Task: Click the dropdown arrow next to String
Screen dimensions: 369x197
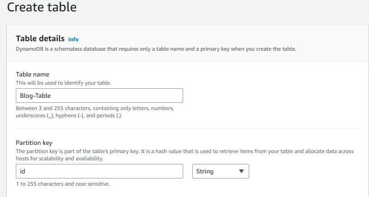Action: pos(241,172)
